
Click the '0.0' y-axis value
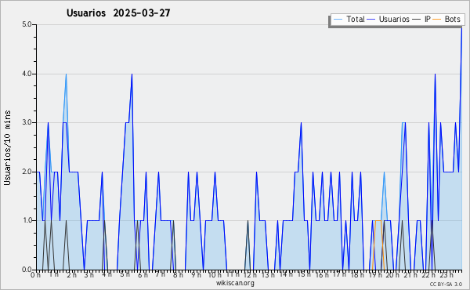point(27,270)
